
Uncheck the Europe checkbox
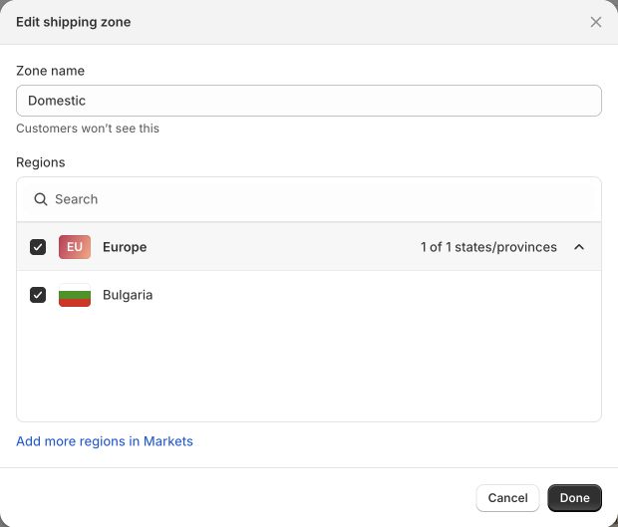(x=38, y=247)
